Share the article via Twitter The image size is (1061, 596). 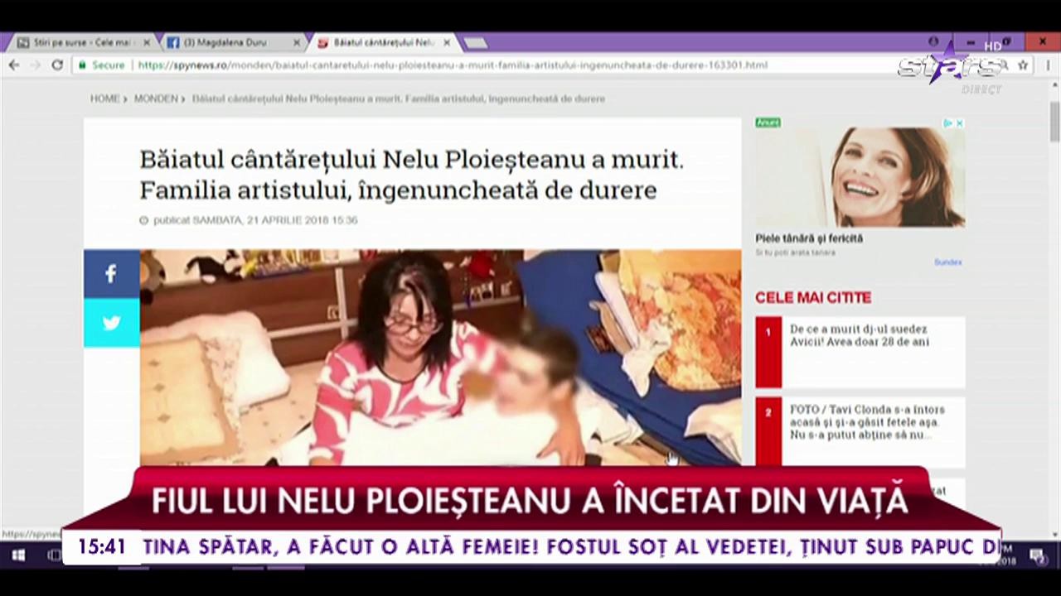tap(111, 323)
